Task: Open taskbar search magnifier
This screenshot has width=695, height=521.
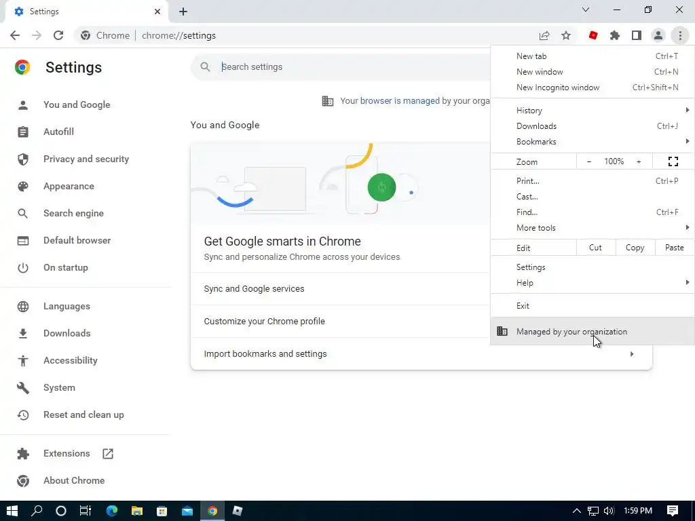Action: pos(37,511)
